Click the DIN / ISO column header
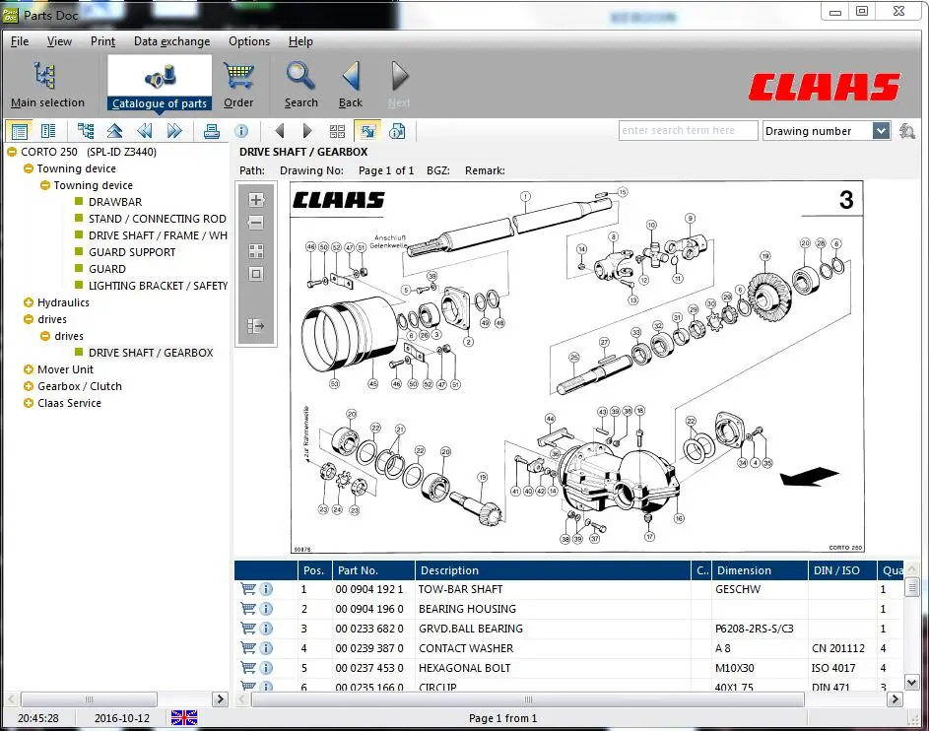This screenshot has height=731, width=929. pyautogui.click(x=843, y=570)
